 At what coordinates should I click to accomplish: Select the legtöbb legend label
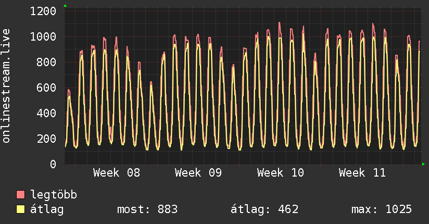[54, 195]
